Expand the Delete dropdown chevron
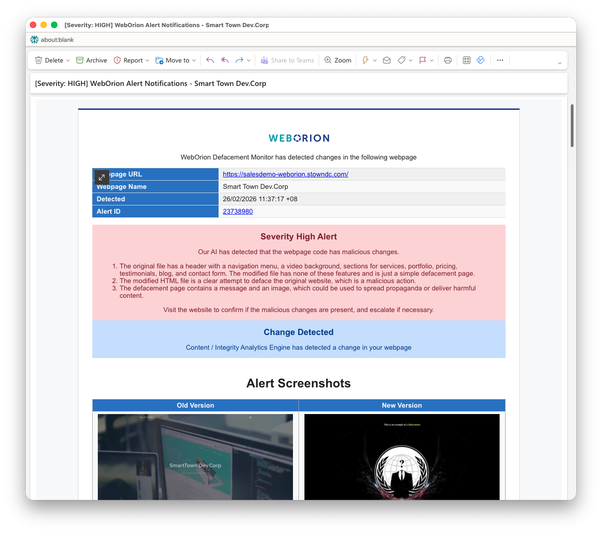 point(67,60)
